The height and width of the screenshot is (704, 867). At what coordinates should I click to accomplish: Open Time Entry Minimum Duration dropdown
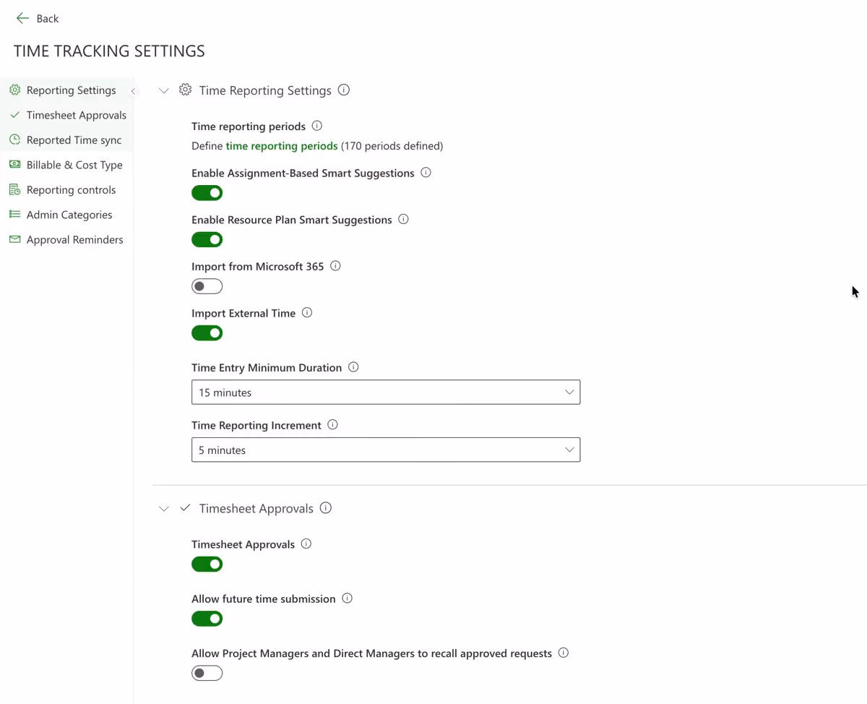coord(386,392)
